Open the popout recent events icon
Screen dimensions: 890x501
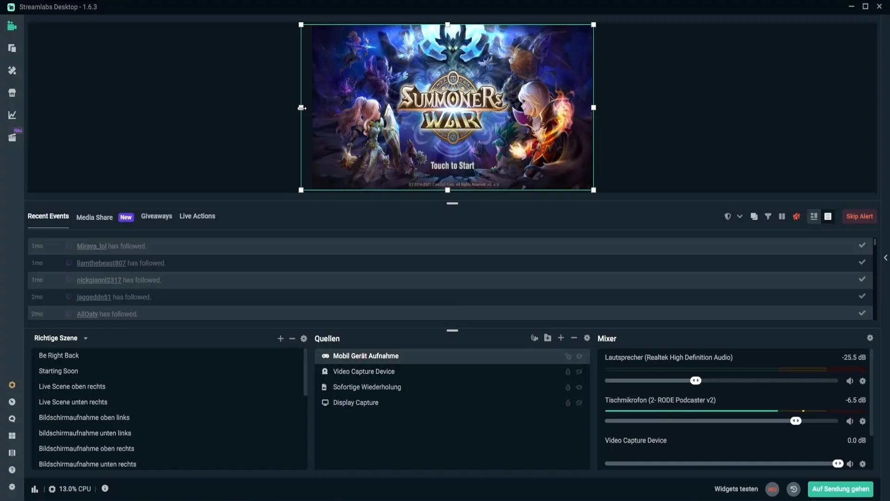click(754, 217)
